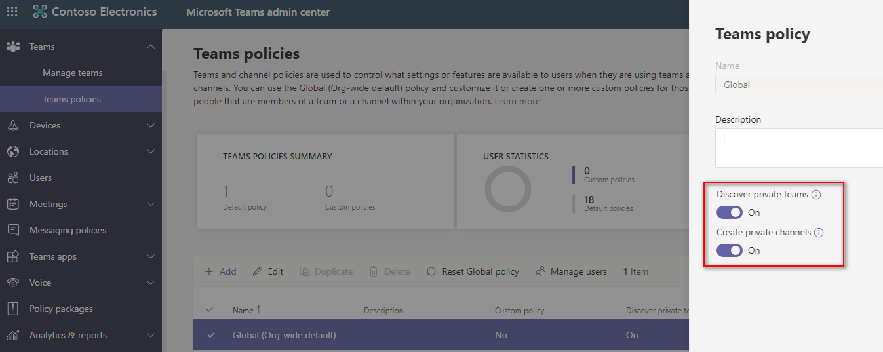Click the Reset Global policy icon

[431, 271]
